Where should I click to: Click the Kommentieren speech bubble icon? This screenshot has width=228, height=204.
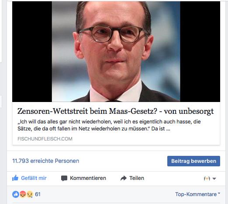coord(64,178)
